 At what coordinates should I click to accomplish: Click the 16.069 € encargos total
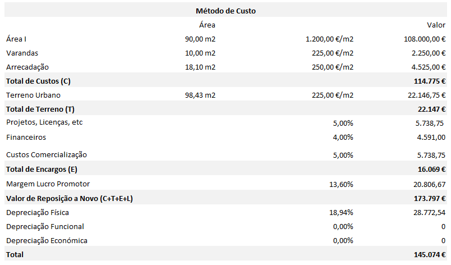[x=431, y=169]
